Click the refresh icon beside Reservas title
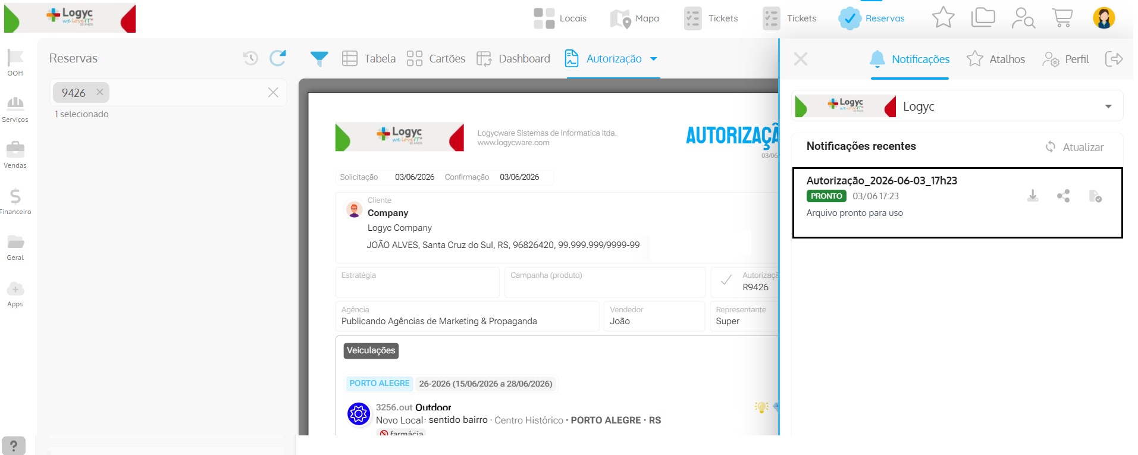This screenshot has width=1138, height=455. [278, 58]
